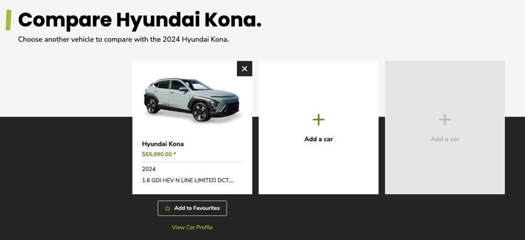Select the disabled grey "Add a car" label

tap(445, 139)
